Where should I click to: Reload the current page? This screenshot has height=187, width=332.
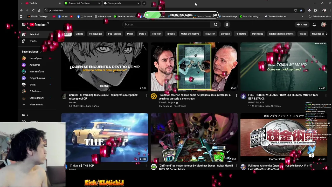click(x=33, y=10)
